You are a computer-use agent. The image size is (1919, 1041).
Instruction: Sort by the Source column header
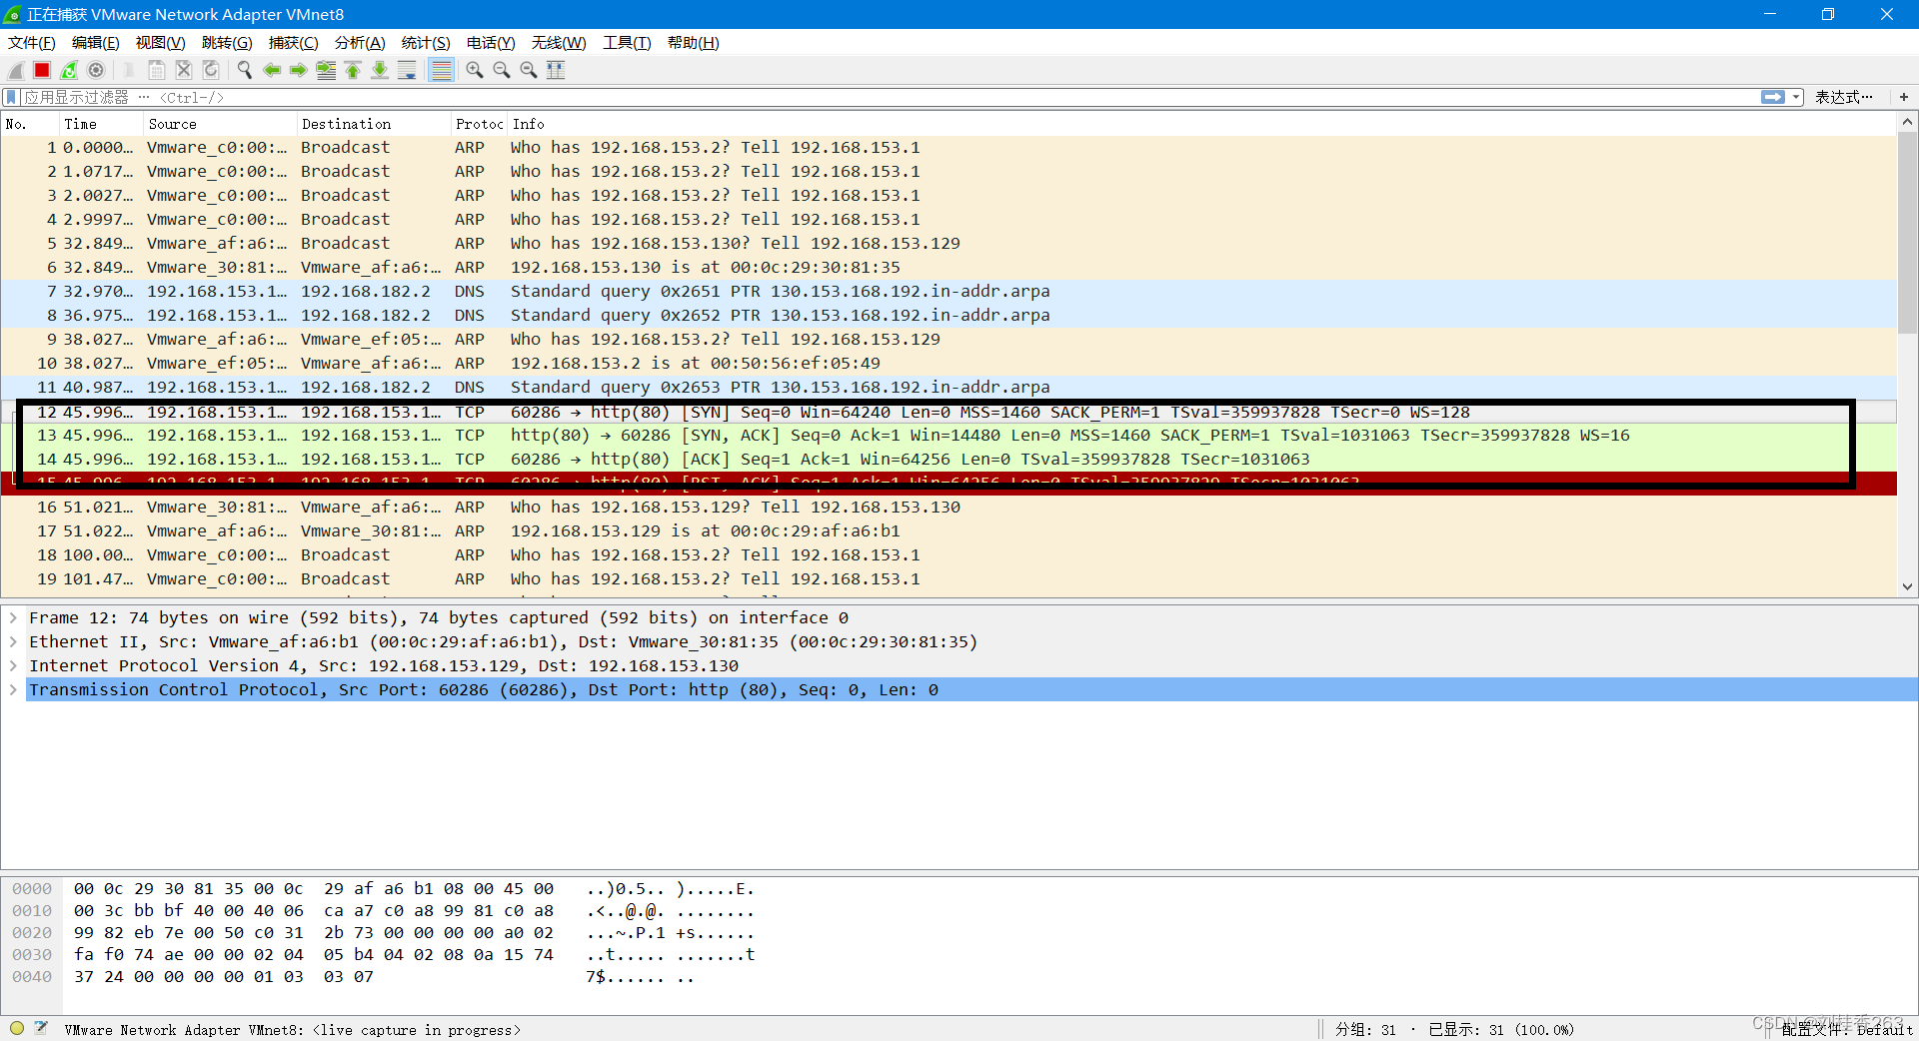[221, 124]
